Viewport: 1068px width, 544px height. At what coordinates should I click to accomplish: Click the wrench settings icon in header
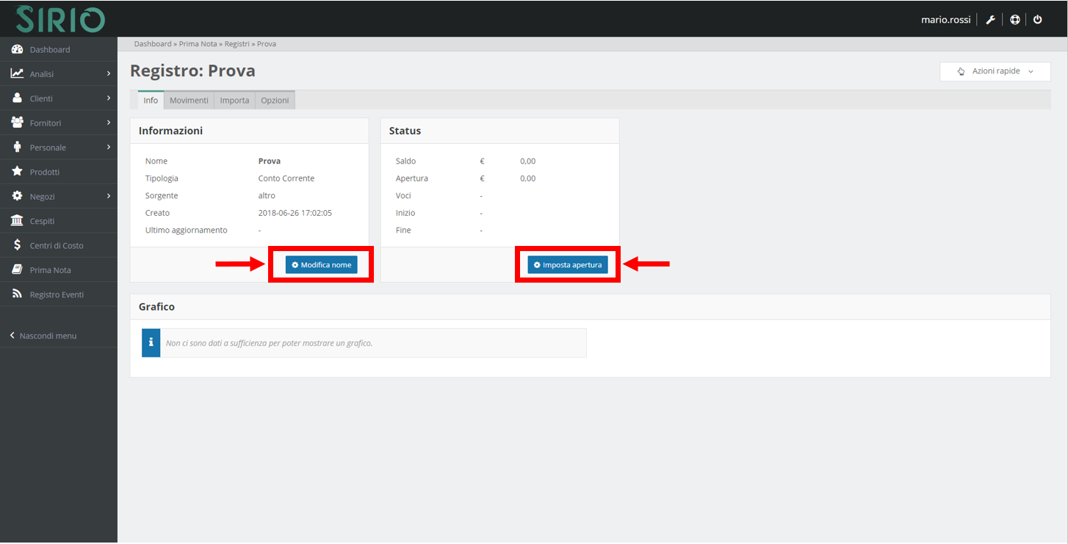click(990, 20)
